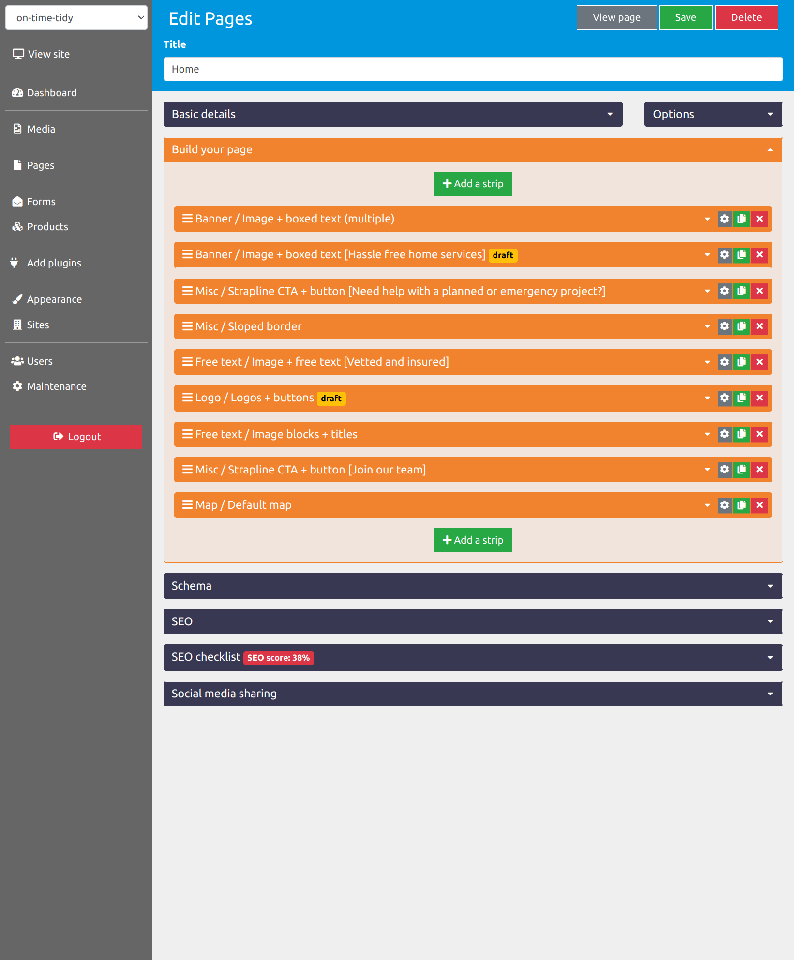Remove the Free text / Image blocks + titles strip
This screenshot has width=794, height=960.
760,434
